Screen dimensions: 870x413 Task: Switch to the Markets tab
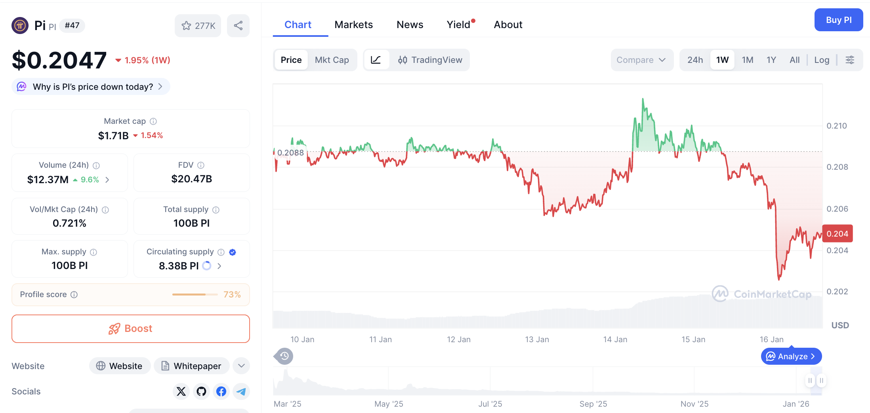click(x=354, y=24)
